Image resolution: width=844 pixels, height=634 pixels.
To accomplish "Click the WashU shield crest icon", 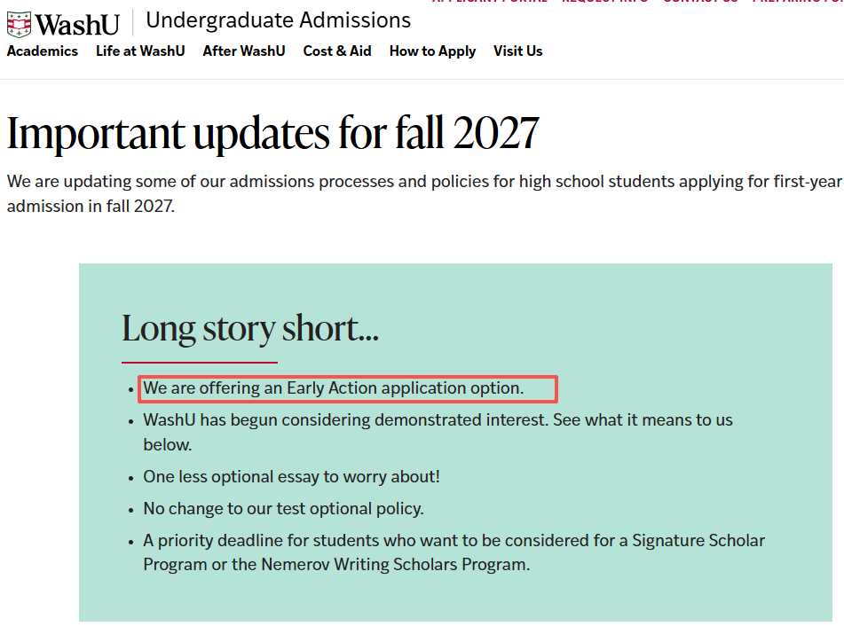I will click(19, 24).
